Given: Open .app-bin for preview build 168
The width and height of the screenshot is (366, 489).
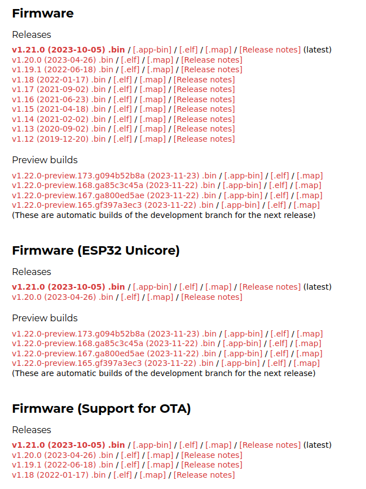Looking at the screenshot, I should click(x=236, y=185).
